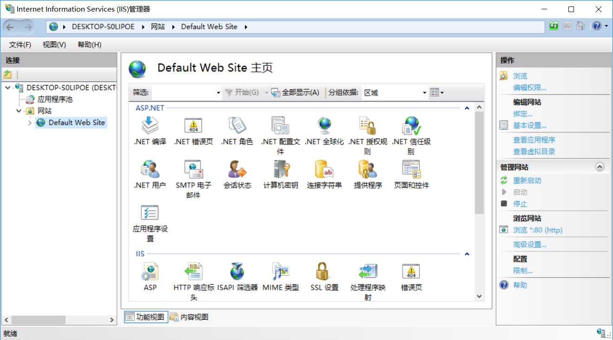Click the 绑定... link
Image resolution: width=613 pixels, height=340 pixels.
click(x=522, y=114)
